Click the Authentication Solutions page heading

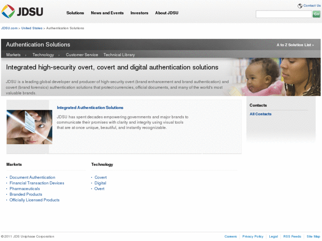coord(38,45)
